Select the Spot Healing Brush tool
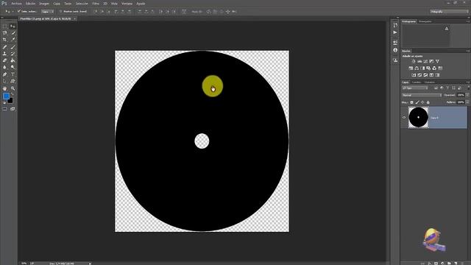This screenshot has height=265, width=471. point(4,47)
